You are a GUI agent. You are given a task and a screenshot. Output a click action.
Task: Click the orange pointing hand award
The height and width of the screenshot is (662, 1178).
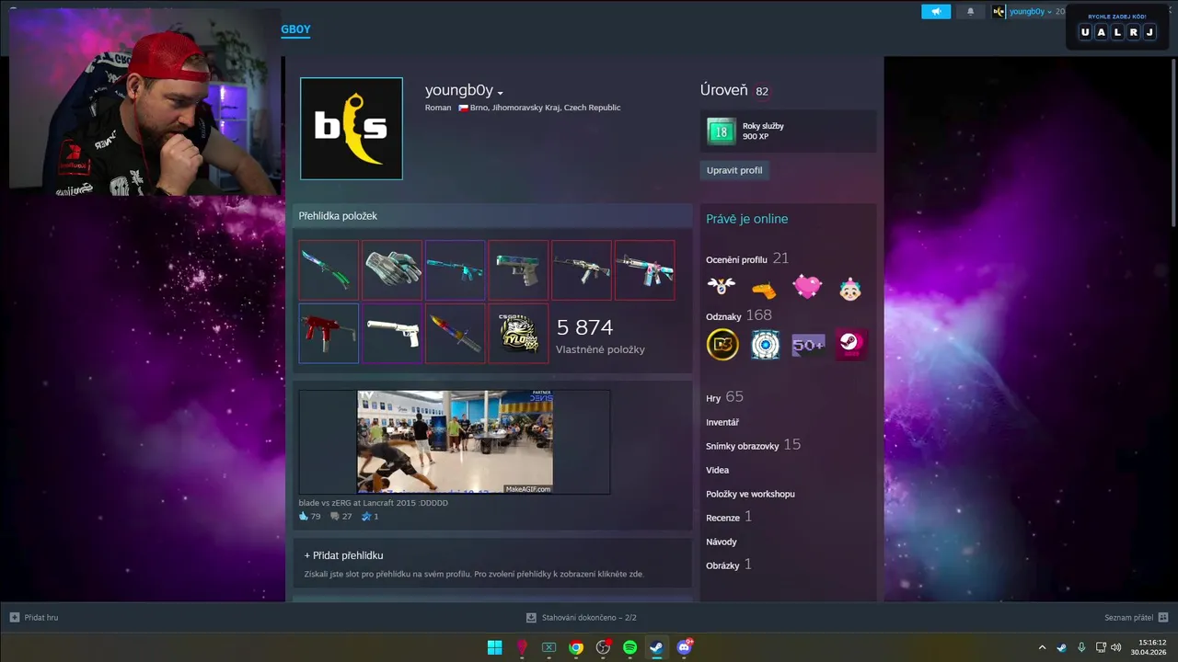click(764, 289)
